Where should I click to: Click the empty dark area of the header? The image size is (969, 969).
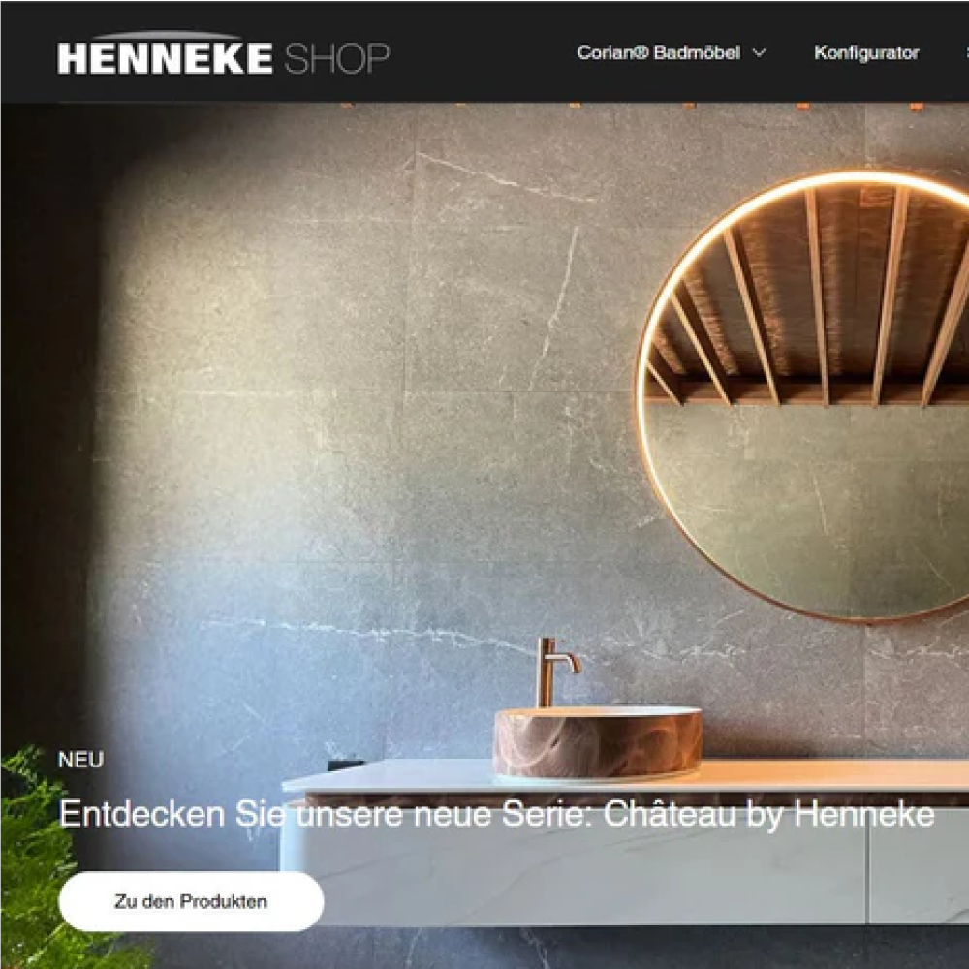pyautogui.click(x=482, y=53)
